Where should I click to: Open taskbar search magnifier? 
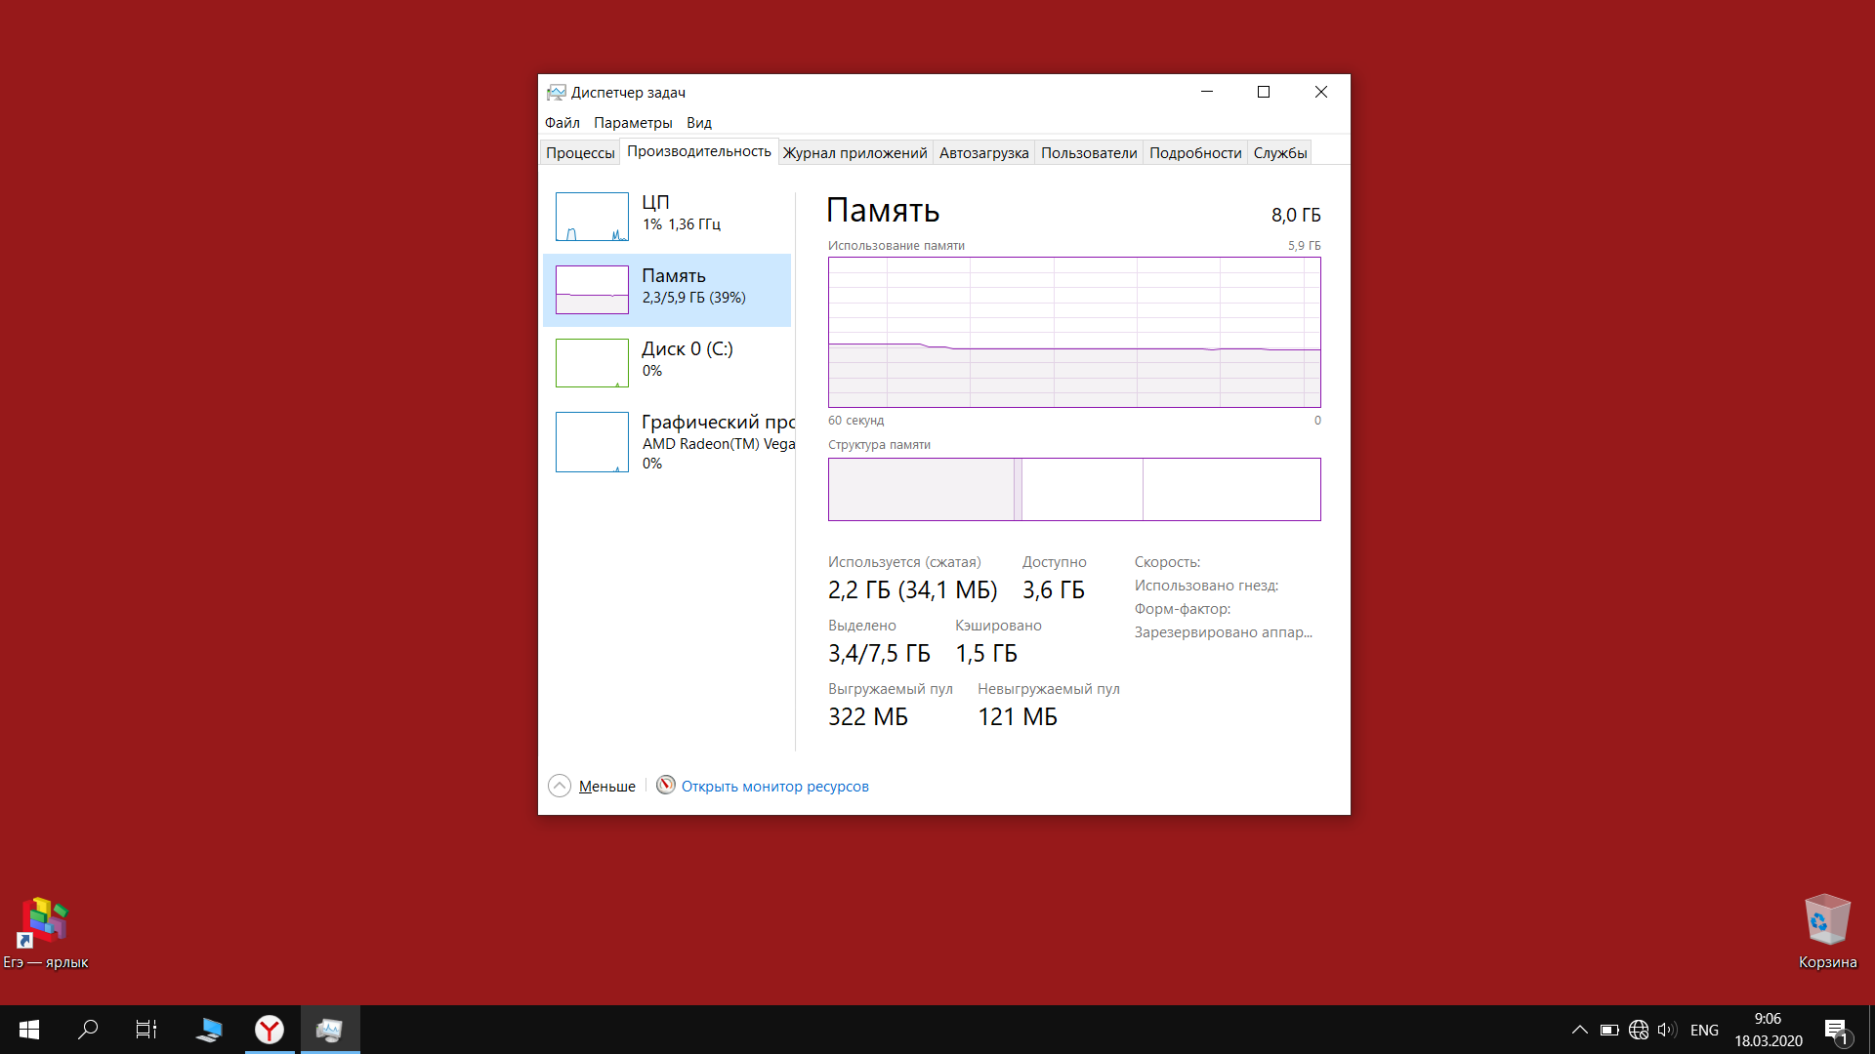(x=88, y=1030)
